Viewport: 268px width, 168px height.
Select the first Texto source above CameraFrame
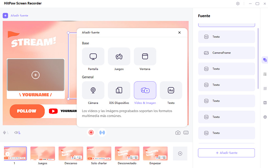pyautogui.click(x=226, y=37)
